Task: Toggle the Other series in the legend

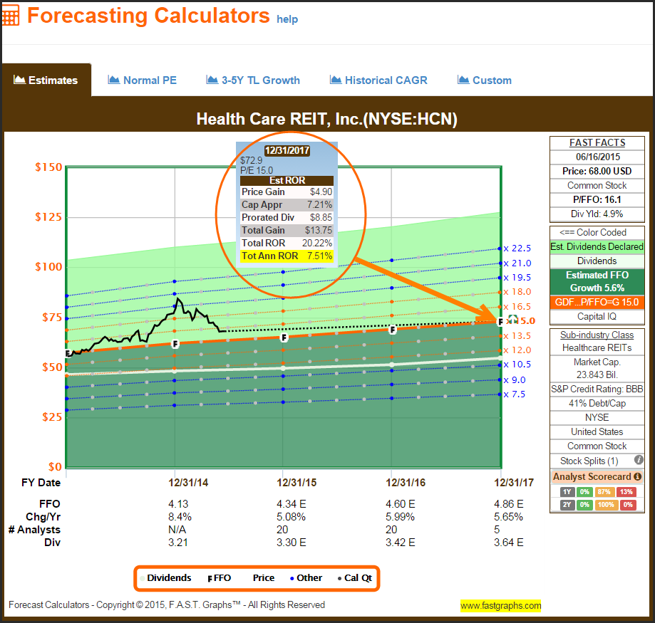Action: 306,578
